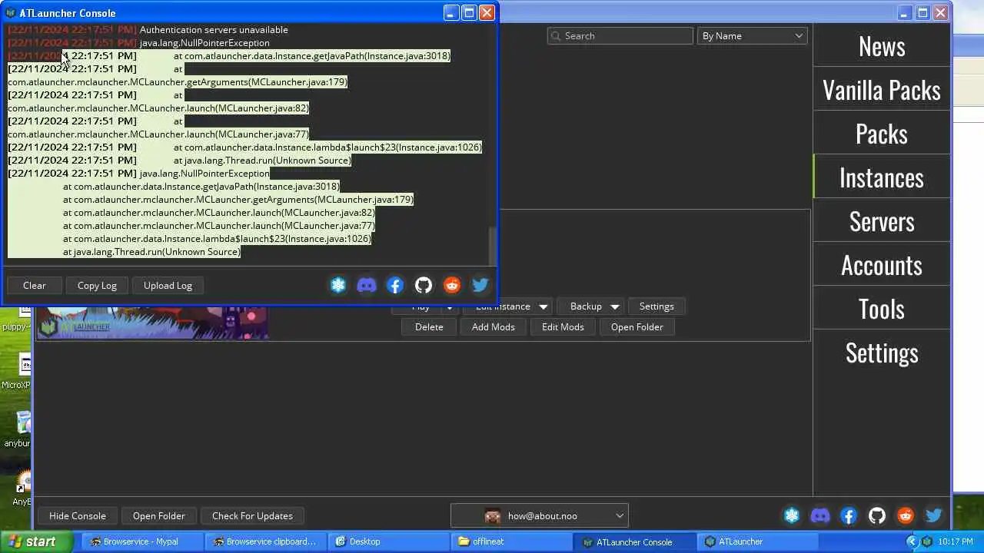Click the search magnifier icon

click(x=556, y=36)
